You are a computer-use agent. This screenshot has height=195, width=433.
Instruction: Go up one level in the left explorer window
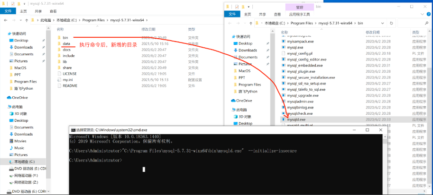[27, 20]
